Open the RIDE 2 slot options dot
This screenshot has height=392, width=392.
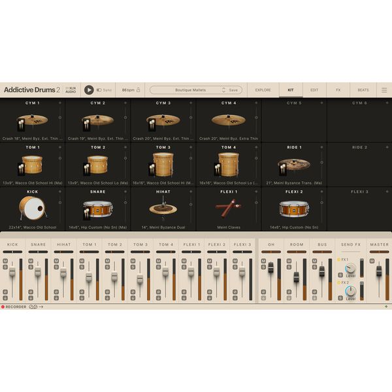[387, 147]
